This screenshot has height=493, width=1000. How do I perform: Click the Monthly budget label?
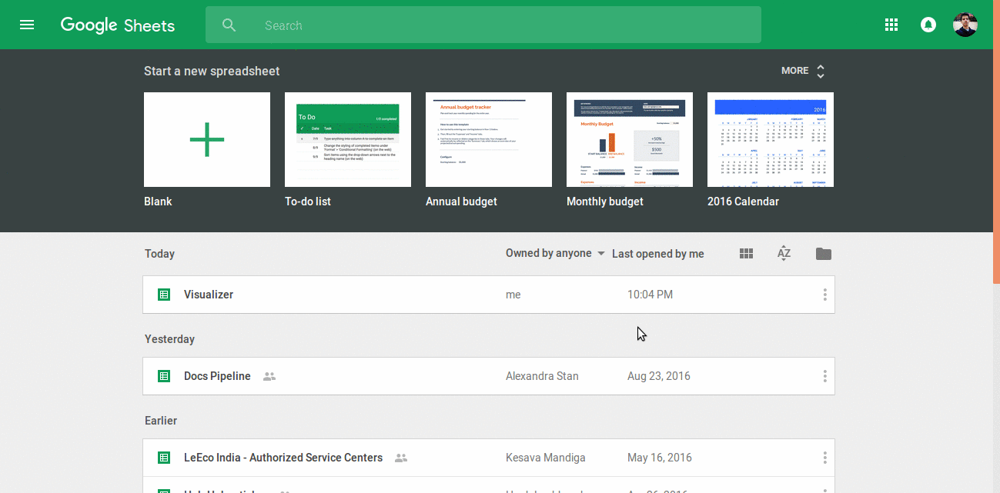(605, 202)
